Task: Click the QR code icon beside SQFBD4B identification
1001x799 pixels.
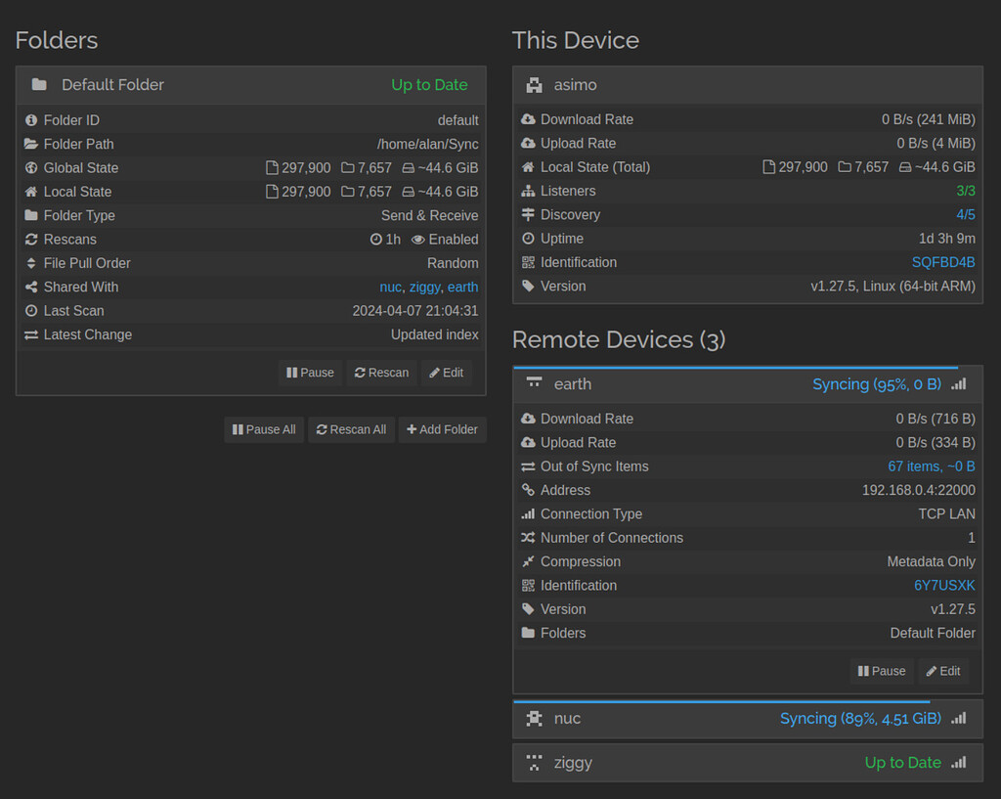Action: pos(529,262)
